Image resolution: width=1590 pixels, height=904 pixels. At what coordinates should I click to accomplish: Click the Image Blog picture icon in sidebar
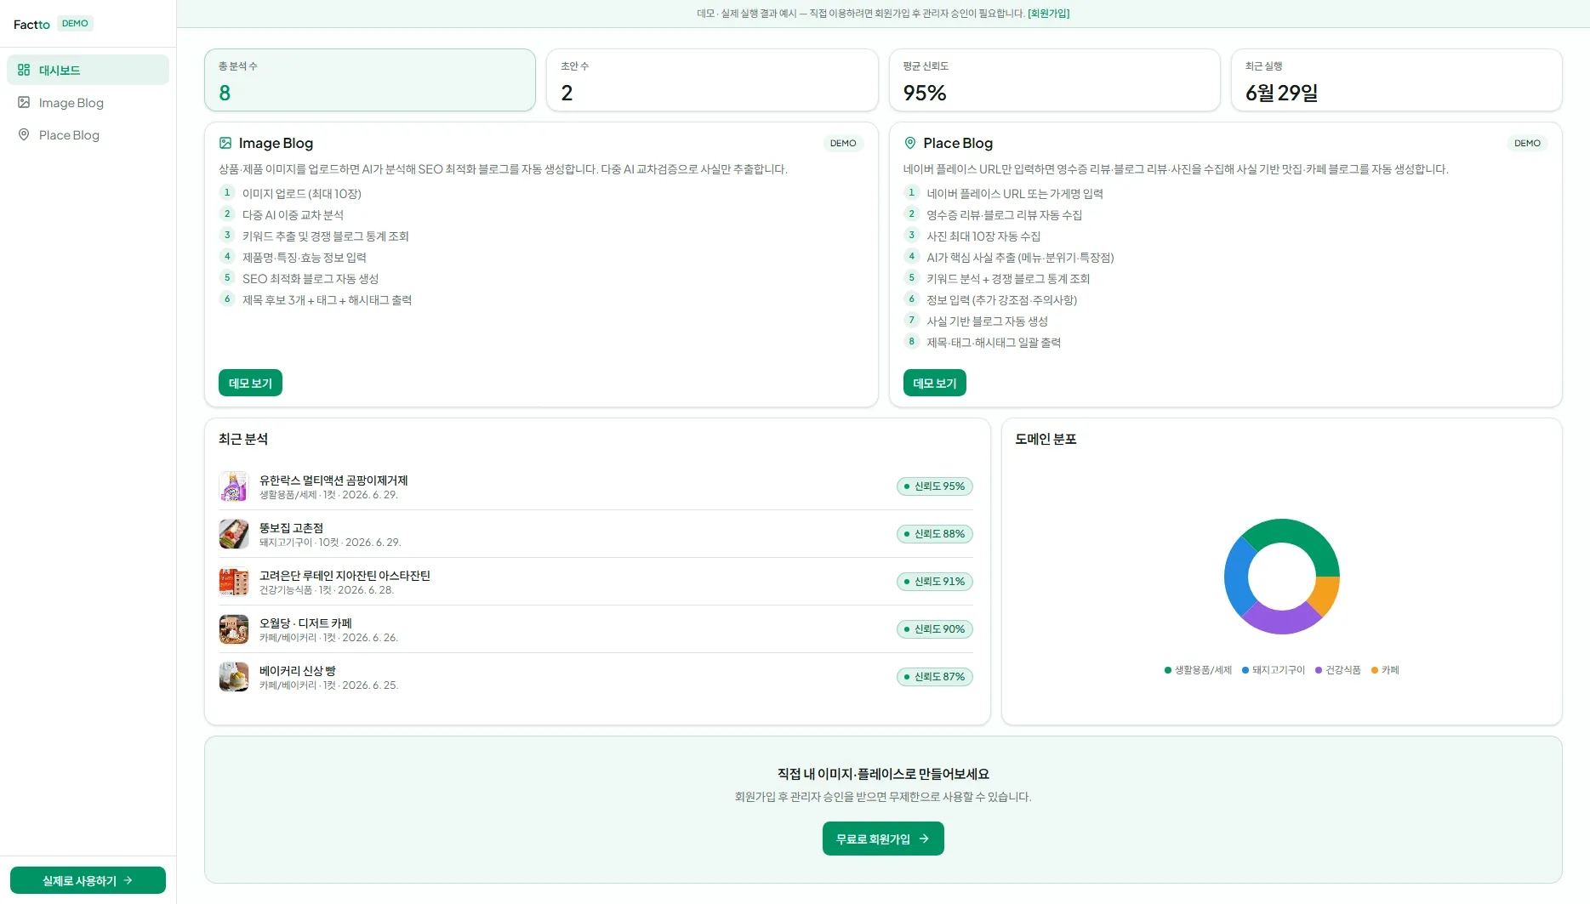click(24, 102)
